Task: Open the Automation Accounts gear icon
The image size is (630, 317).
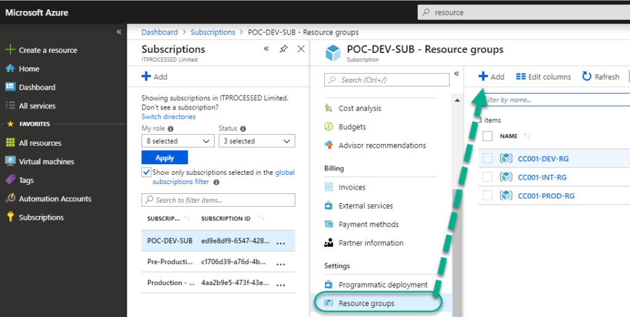Action: [x=10, y=198]
